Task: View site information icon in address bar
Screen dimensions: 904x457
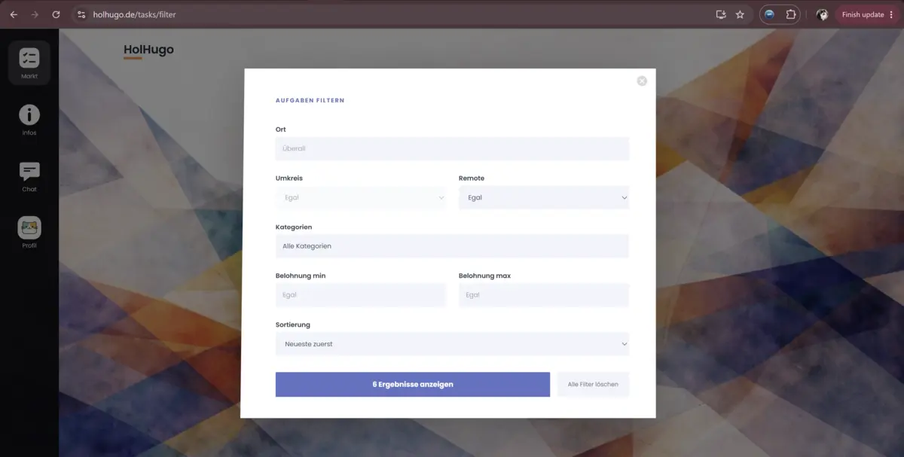Action: point(82,14)
